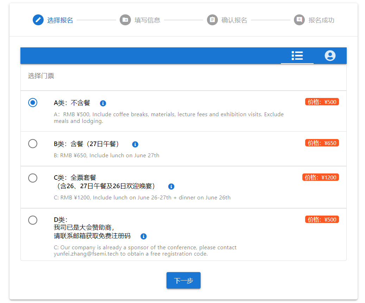Click the 下一步 button to proceed
The height and width of the screenshot is (303, 365).
[x=183, y=280]
